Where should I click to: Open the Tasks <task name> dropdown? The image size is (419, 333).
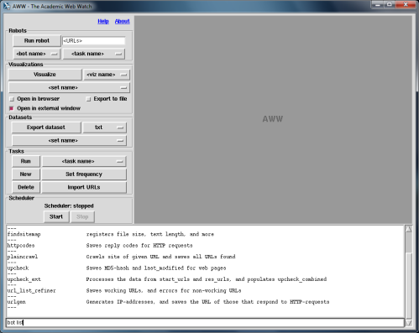84,161
